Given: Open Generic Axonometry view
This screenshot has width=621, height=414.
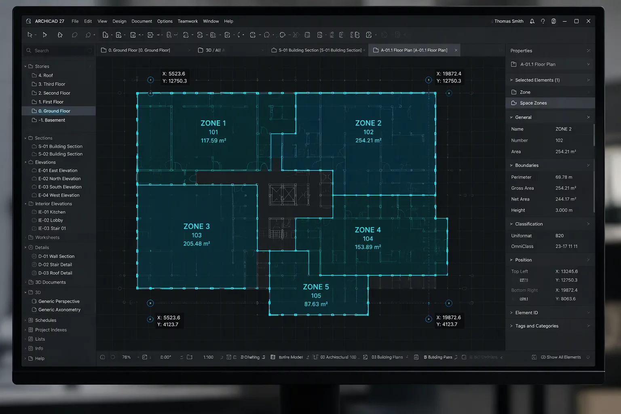Looking at the screenshot, I should click(59, 310).
